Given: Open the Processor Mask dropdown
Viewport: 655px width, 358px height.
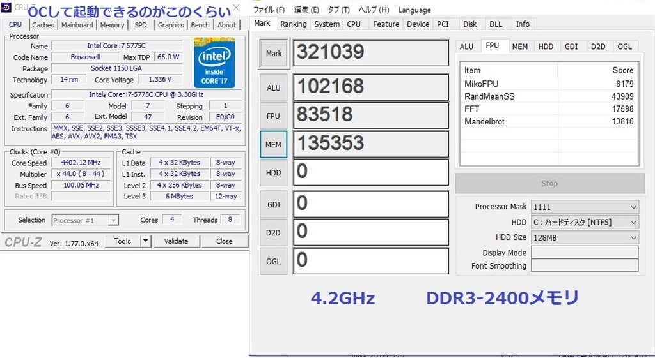Looking at the screenshot, I should coord(585,207).
